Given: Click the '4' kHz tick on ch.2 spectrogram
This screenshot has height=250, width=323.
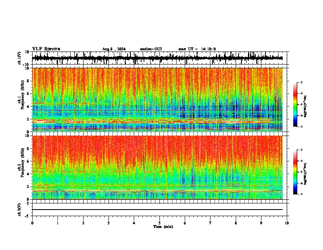Looking at the screenshot, I should click(x=29, y=174).
